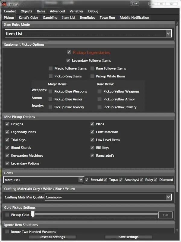Screen dimensions: 181x242
Task: Click the Trinity app icon in title bar
Action: point(4,4)
